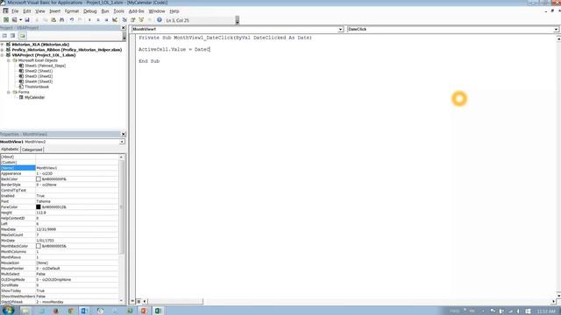Collapse the VBAProject (Project_LOL_1.xlsm) node
Viewport: 561px width, 315px height.
(3, 55)
